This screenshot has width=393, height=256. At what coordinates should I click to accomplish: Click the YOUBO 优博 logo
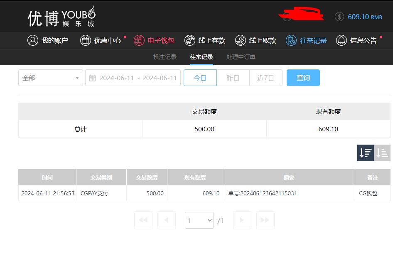coord(61,17)
